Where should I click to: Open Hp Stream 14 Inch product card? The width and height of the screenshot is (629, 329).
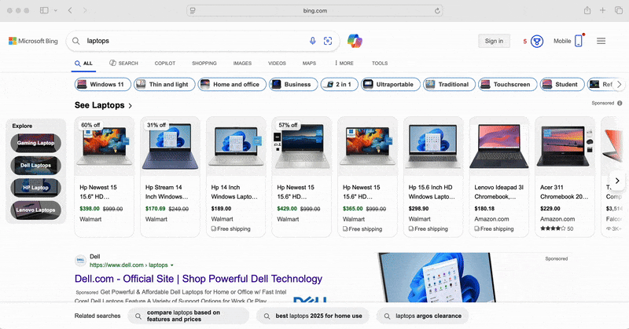click(170, 177)
